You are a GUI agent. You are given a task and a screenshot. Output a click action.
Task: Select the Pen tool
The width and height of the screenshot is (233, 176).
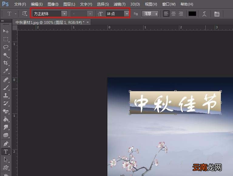[6, 144]
